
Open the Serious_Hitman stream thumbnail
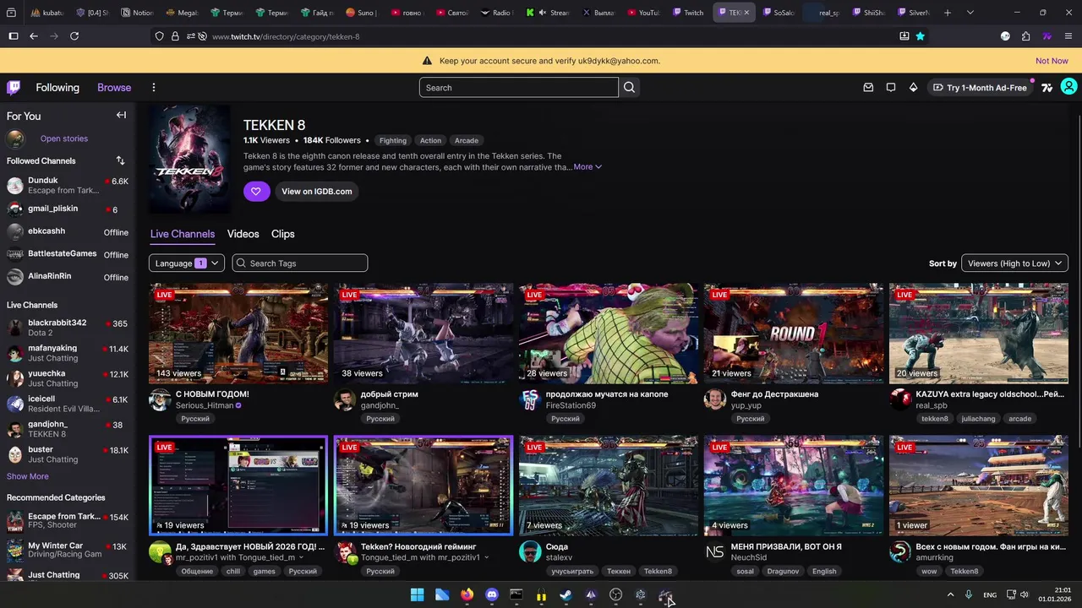pyautogui.click(x=238, y=334)
